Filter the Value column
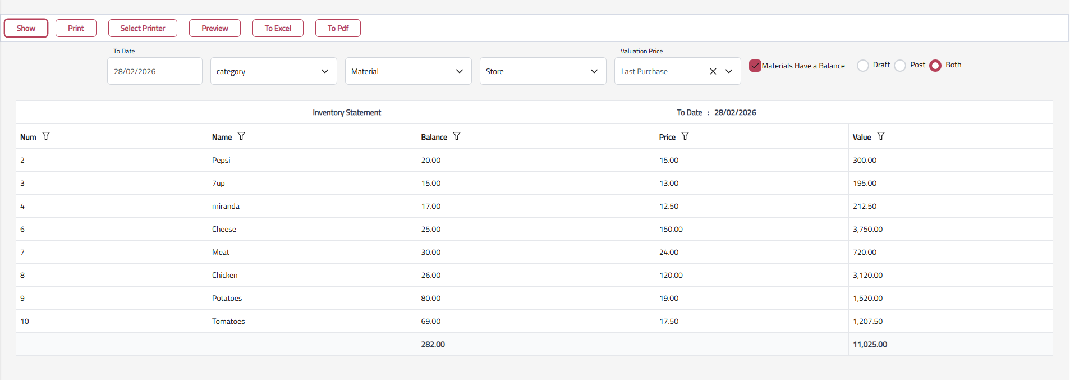 coord(881,136)
